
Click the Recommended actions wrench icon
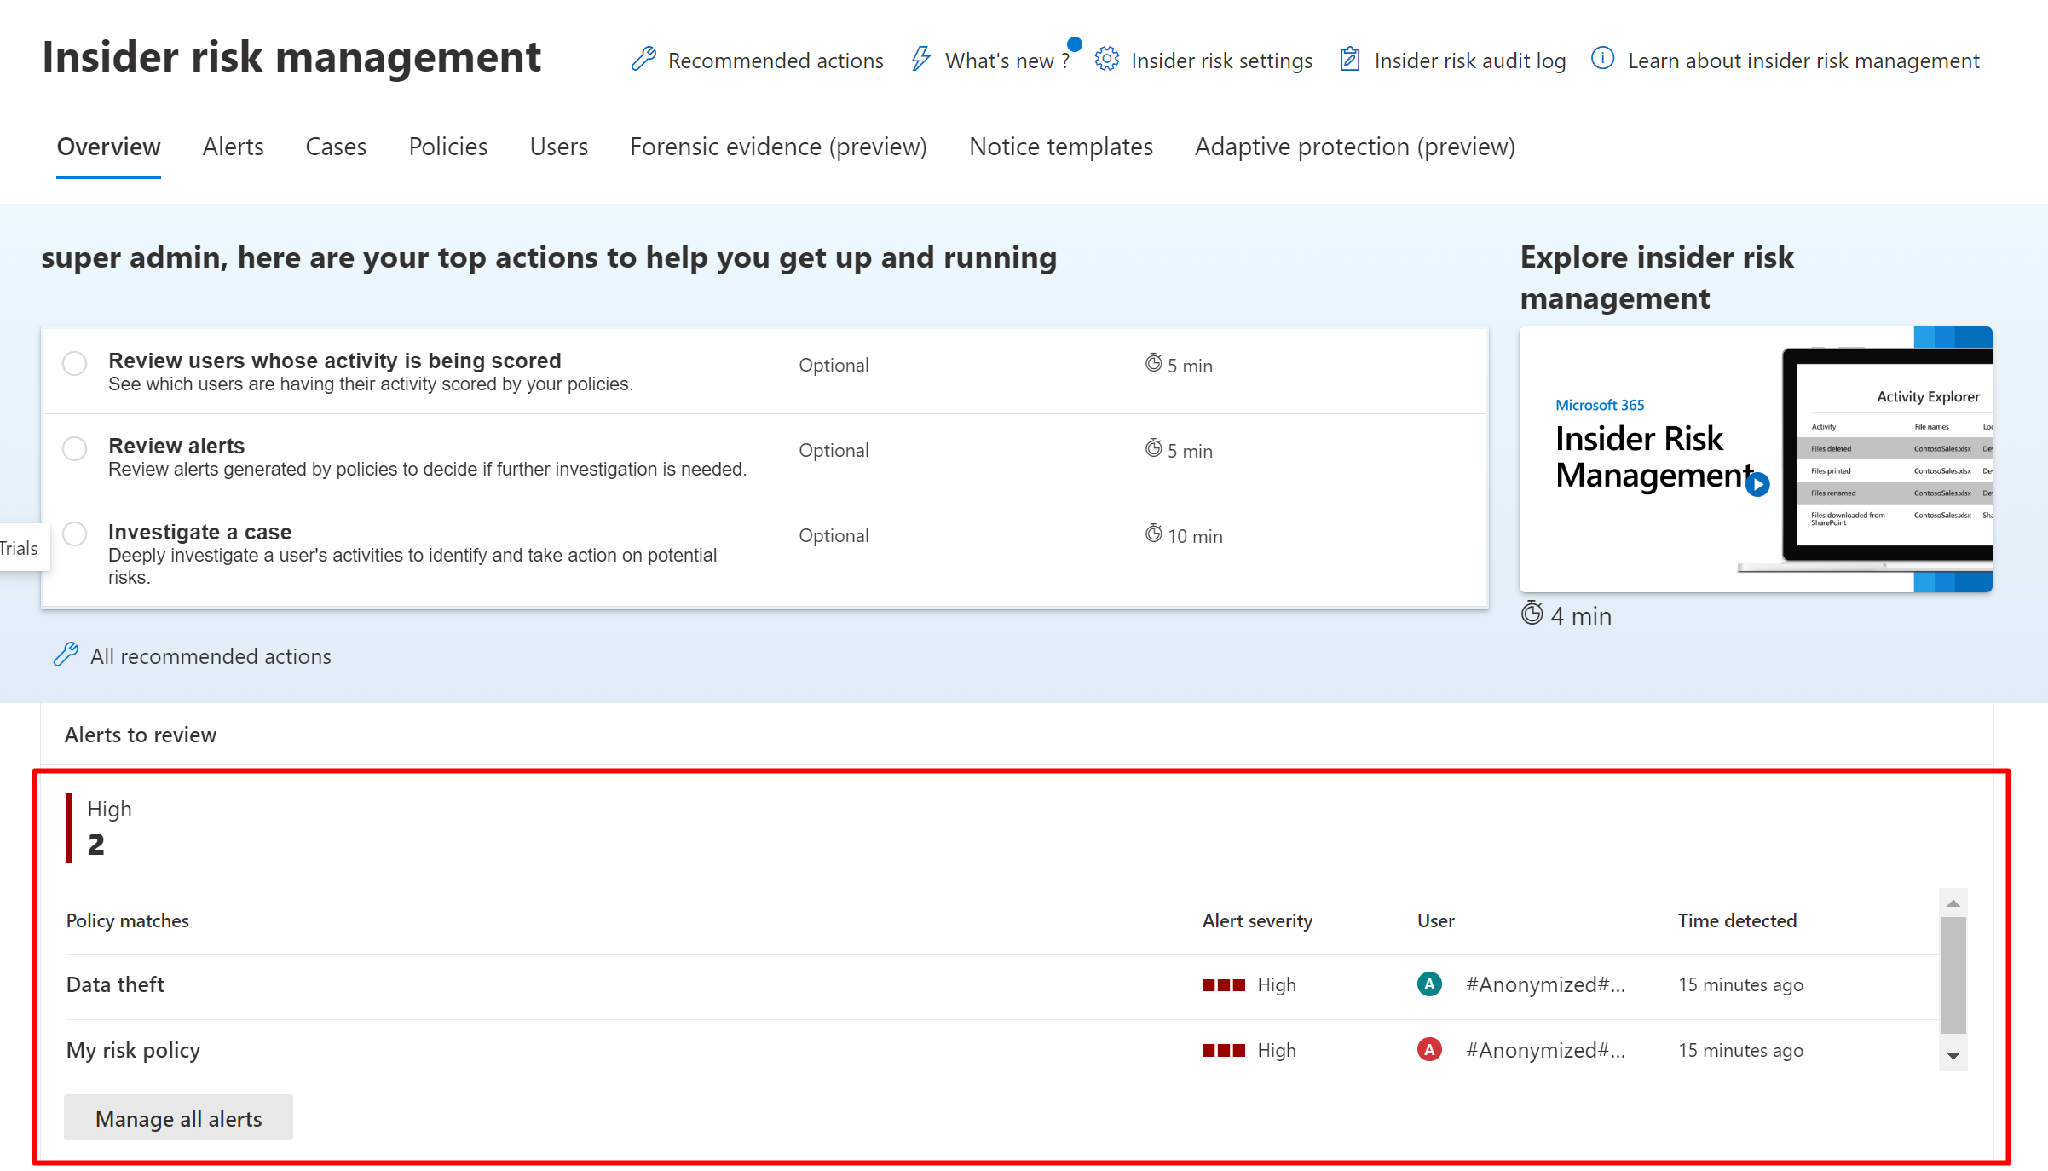click(643, 60)
